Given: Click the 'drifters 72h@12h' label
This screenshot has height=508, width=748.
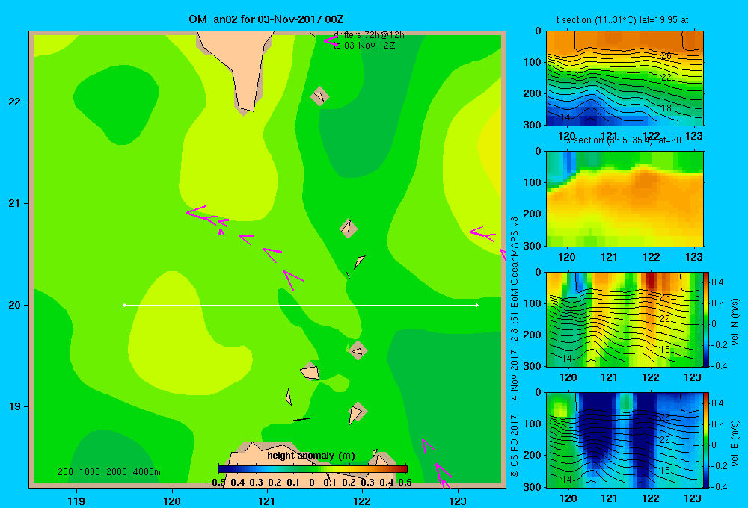Looking at the screenshot, I should (369, 35).
